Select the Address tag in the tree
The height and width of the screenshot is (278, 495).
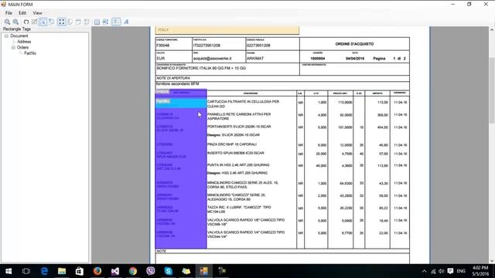pyautogui.click(x=24, y=42)
